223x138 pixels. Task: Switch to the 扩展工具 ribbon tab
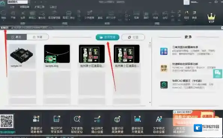[x=39, y=7]
